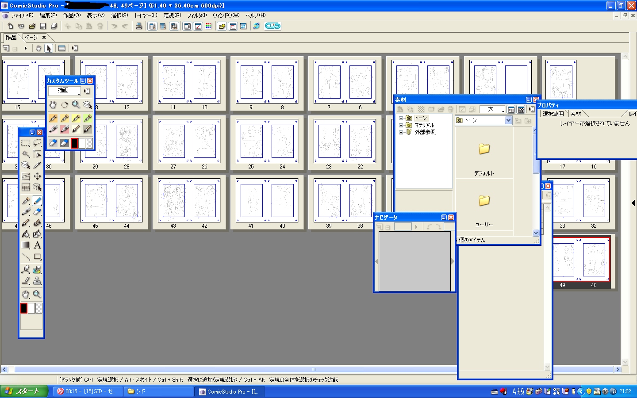Screen dimensions: 637x398
Task: Open カスタムツール palette flyout menu icon
Action: 87,91
